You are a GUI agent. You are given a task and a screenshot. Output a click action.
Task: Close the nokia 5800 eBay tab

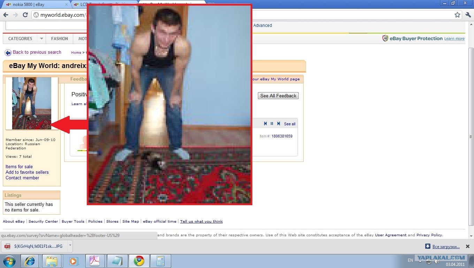click(x=66, y=4)
